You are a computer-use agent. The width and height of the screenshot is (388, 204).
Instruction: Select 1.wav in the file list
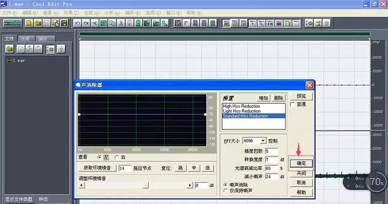click(x=16, y=61)
